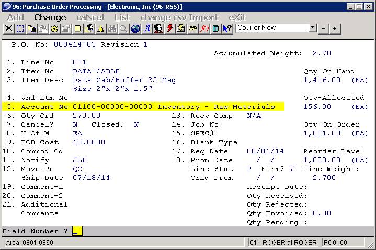This screenshot has height=250, width=376.
Task: Click the context help arrow-question icon
Action: [x=227, y=28]
